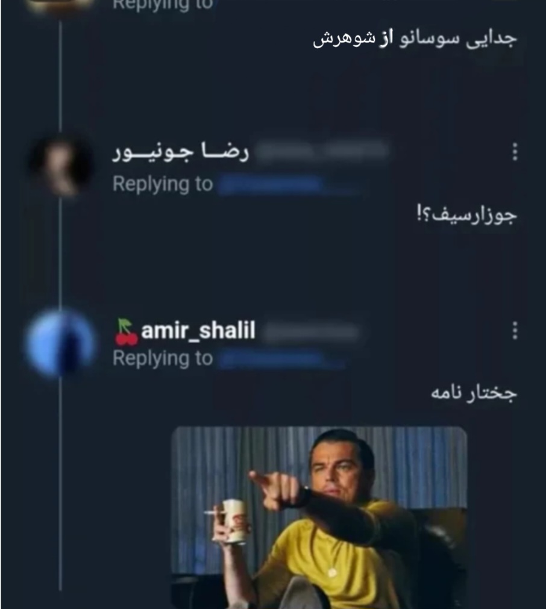Open the amir_shalil display name

point(198,331)
